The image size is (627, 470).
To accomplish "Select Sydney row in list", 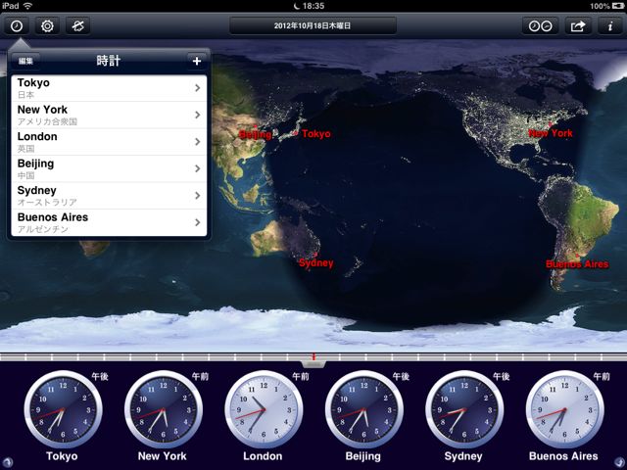I will [x=109, y=196].
